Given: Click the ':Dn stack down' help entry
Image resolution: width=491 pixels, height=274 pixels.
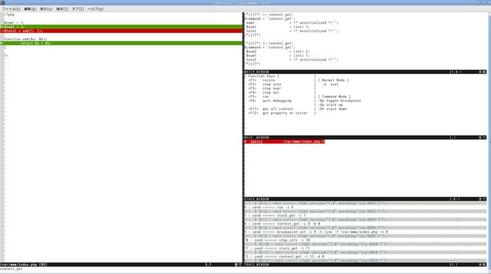Looking at the screenshot, I should (332, 109).
